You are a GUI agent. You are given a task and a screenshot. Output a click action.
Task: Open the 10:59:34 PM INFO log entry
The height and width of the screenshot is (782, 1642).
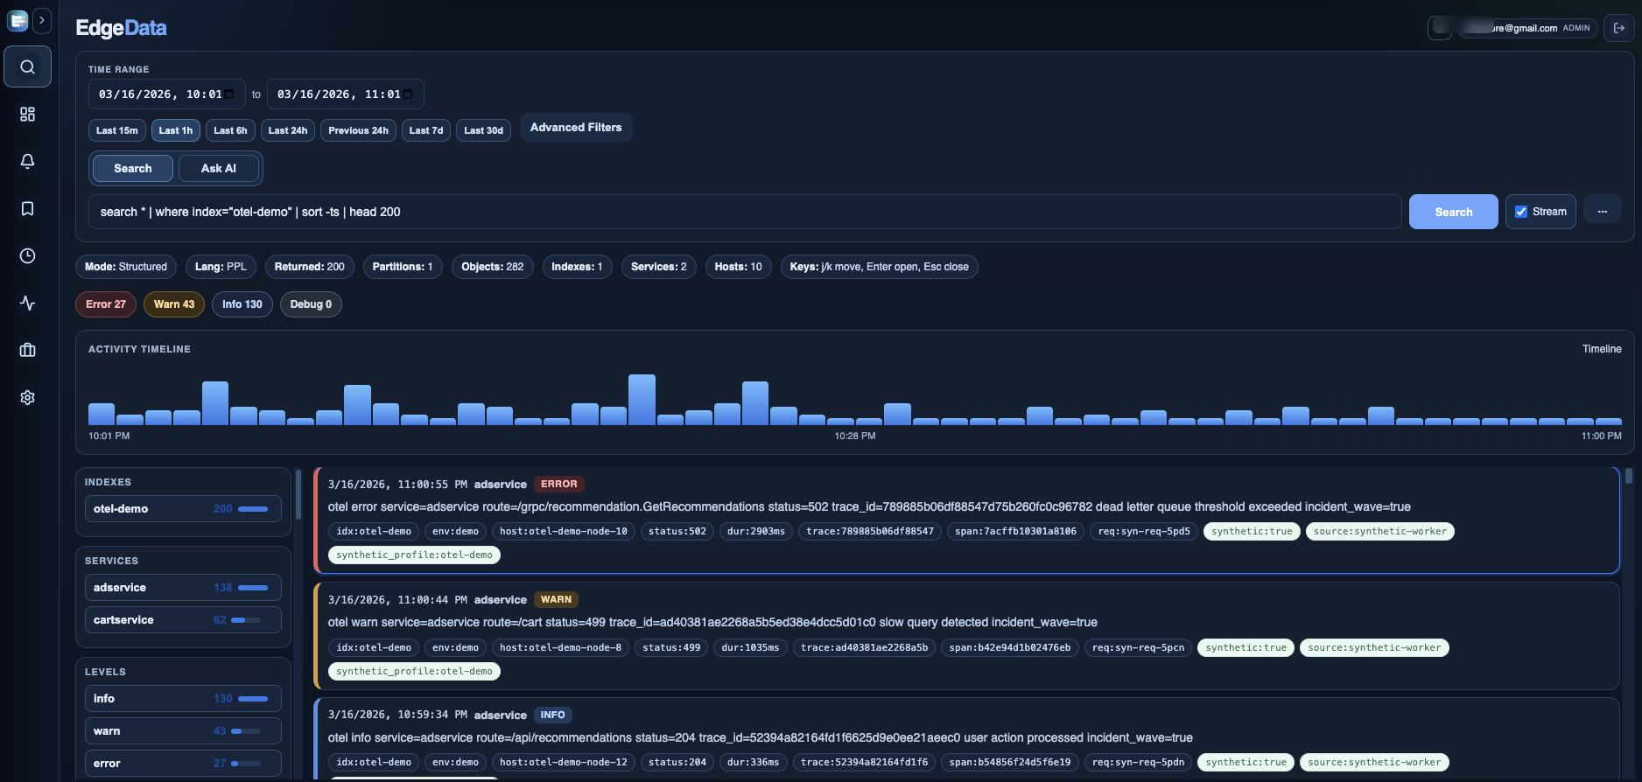tap(967, 739)
